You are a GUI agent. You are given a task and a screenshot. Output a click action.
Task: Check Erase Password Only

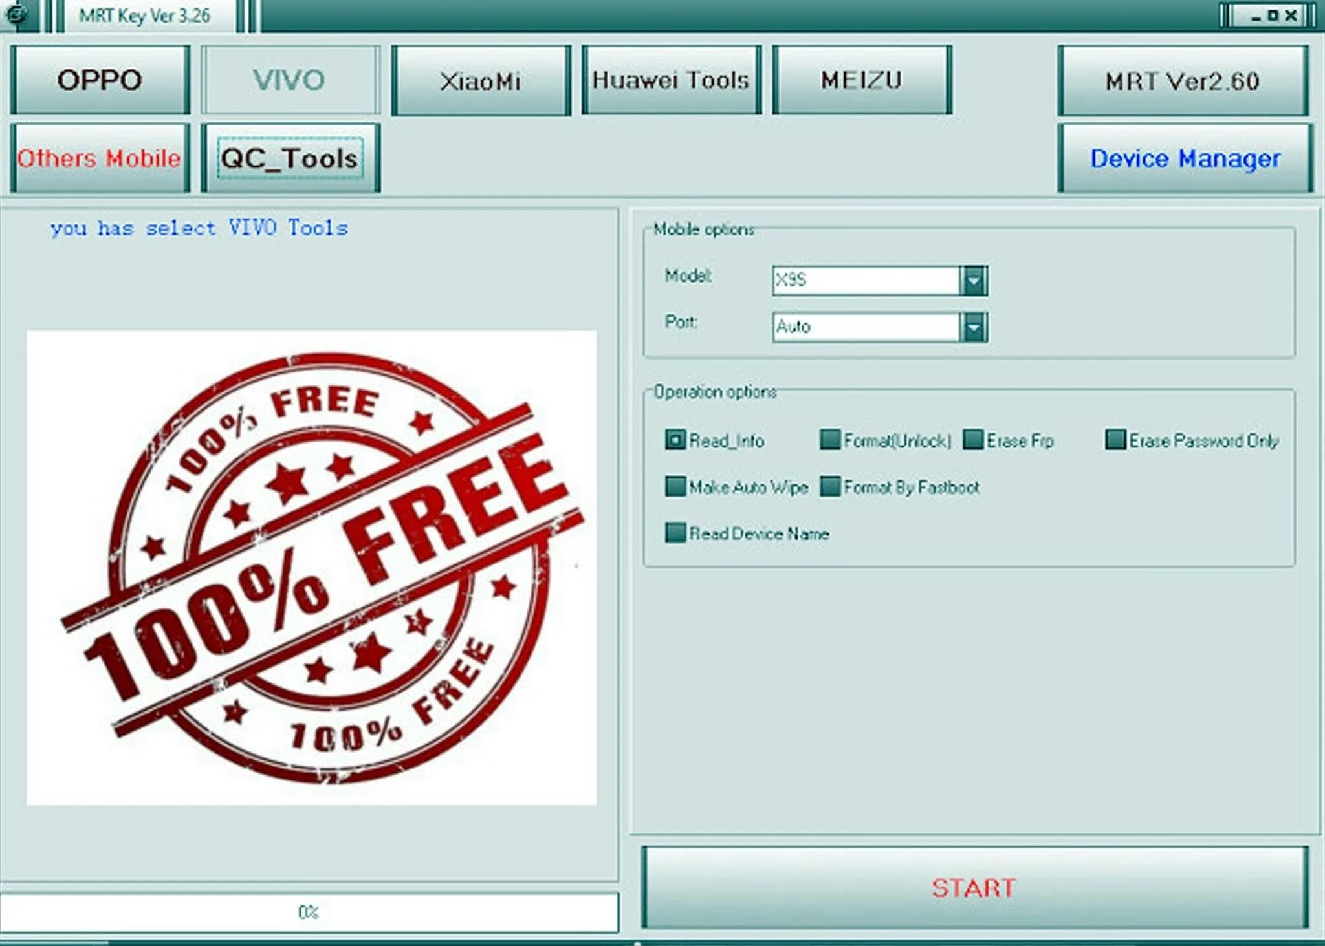(x=1115, y=440)
